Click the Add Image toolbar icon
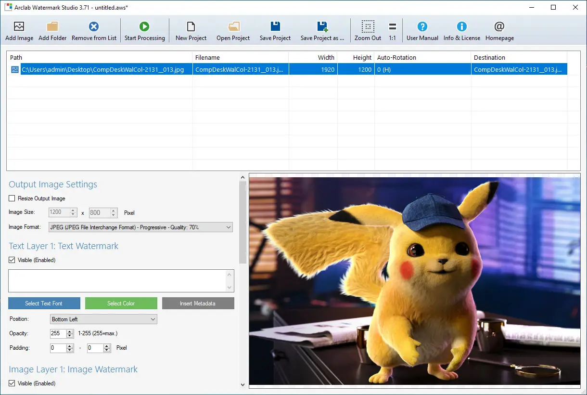587x395 pixels. (19, 30)
